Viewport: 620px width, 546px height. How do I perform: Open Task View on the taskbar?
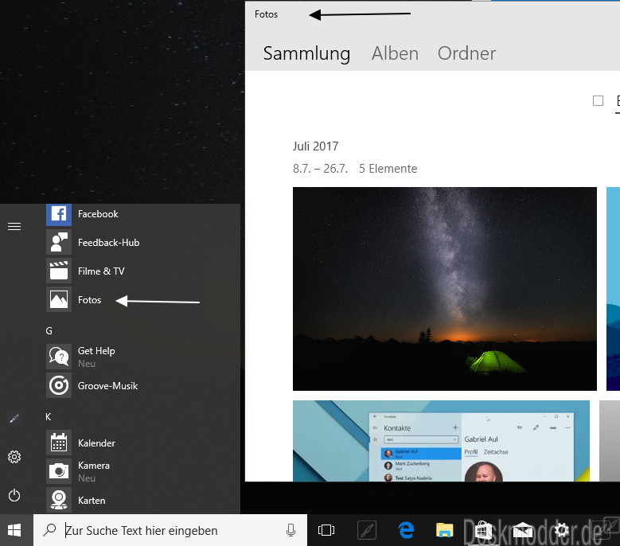click(x=326, y=530)
